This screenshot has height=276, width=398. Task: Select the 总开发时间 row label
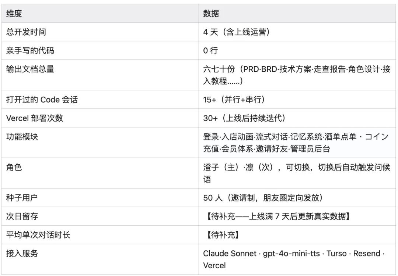click(26, 32)
